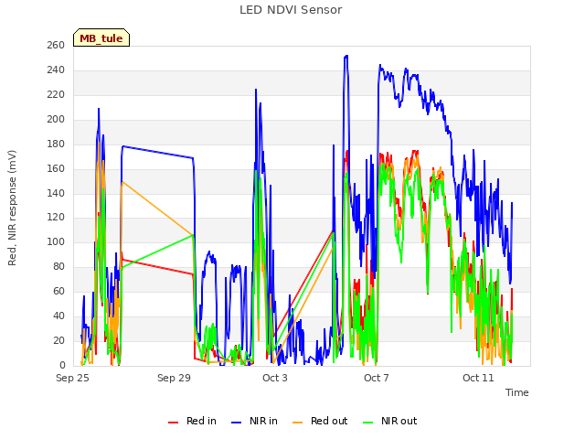585x439 pixels.
Task: Click the chart title 'LED NDVI Sensor'
Action: 291,10
